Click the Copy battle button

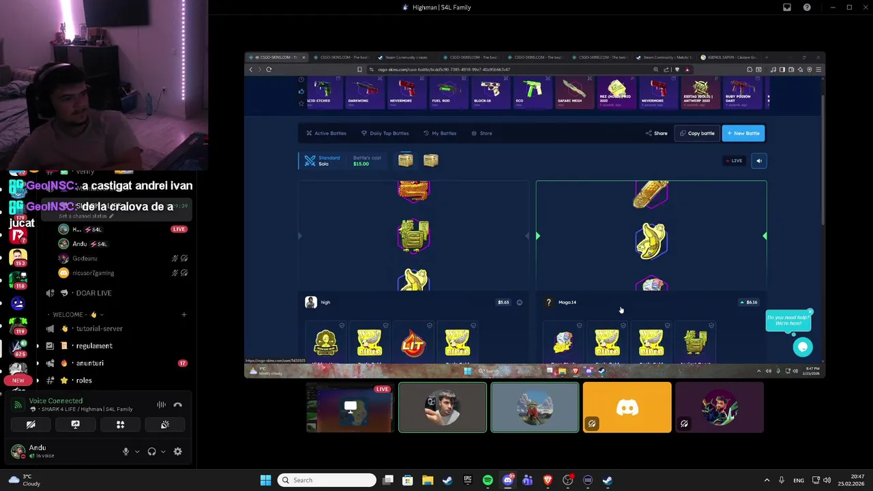point(697,133)
